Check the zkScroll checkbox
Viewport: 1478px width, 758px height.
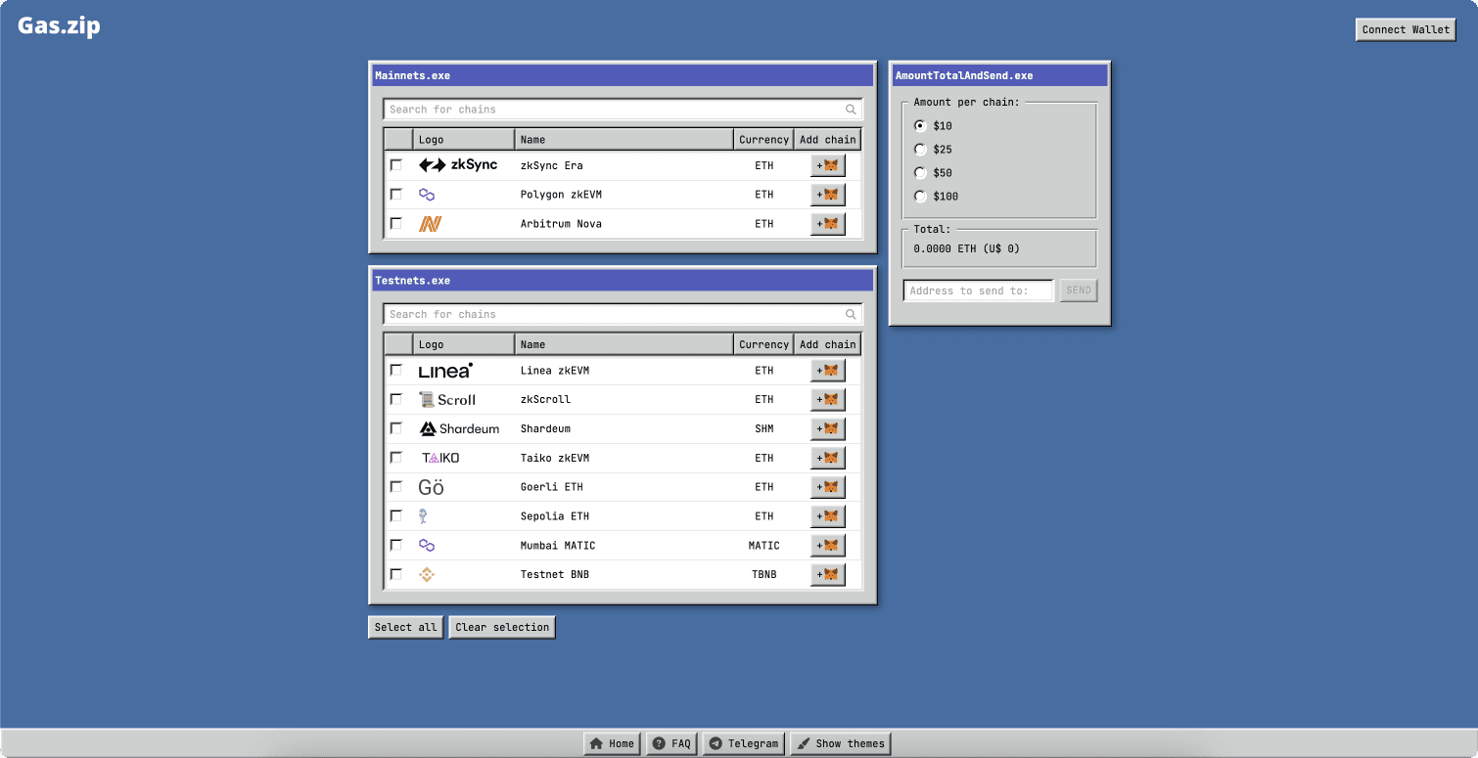[x=396, y=399]
